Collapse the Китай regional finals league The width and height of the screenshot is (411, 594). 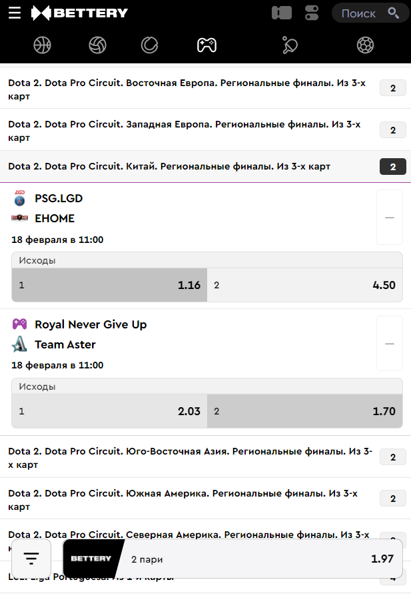[193, 167]
